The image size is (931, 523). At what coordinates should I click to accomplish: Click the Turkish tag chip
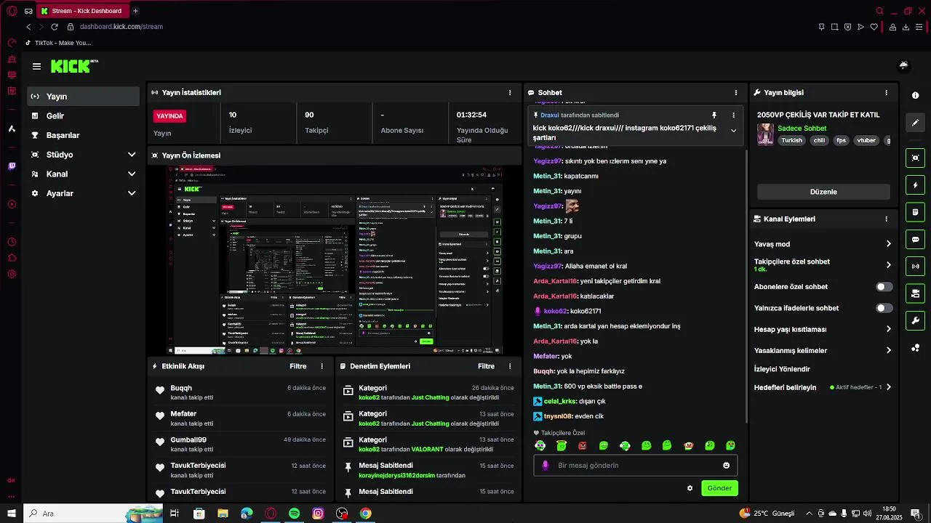pos(791,140)
